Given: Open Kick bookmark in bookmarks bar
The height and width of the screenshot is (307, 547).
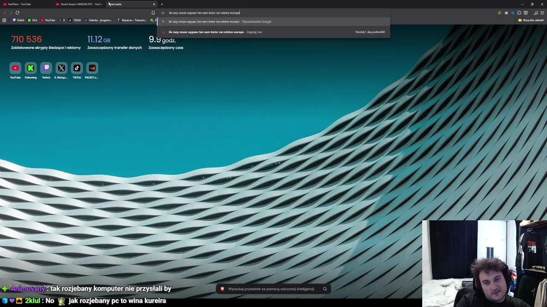Looking at the screenshot, I should pyautogui.click(x=32, y=20).
